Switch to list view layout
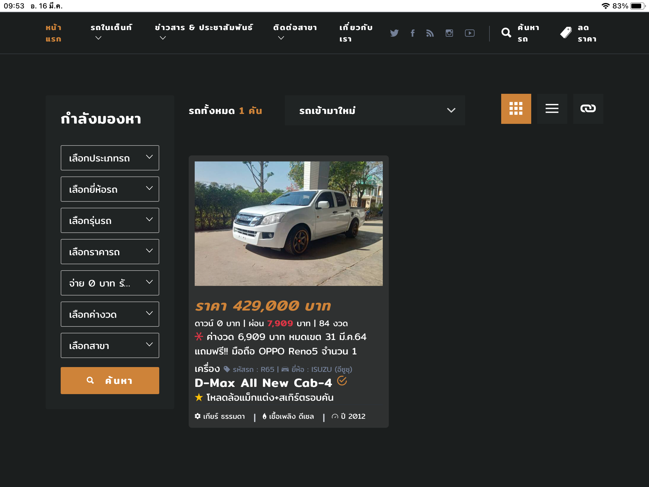Image resolution: width=649 pixels, height=487 pixels. tap(552, 109)
